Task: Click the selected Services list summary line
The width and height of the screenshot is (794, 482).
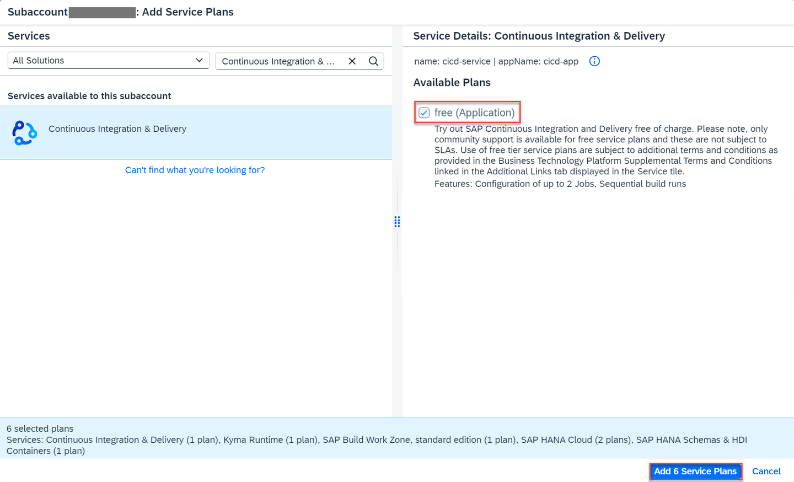Action: [x=377, y=445]
